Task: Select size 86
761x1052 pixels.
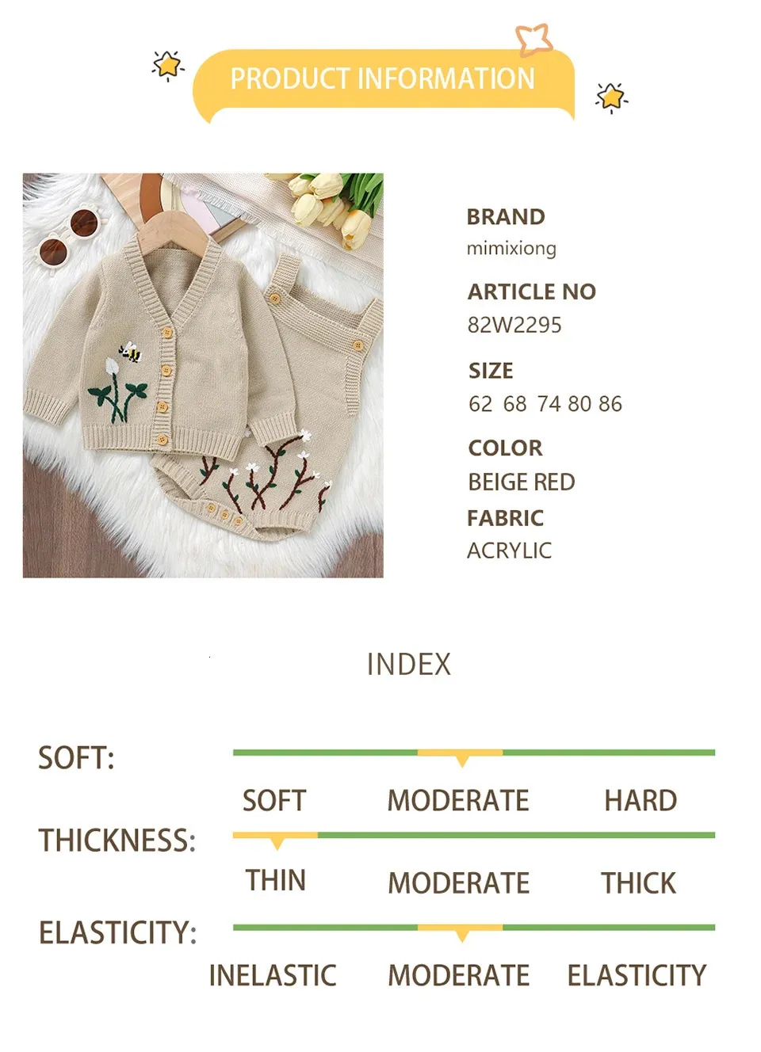Action: (610, 404)
